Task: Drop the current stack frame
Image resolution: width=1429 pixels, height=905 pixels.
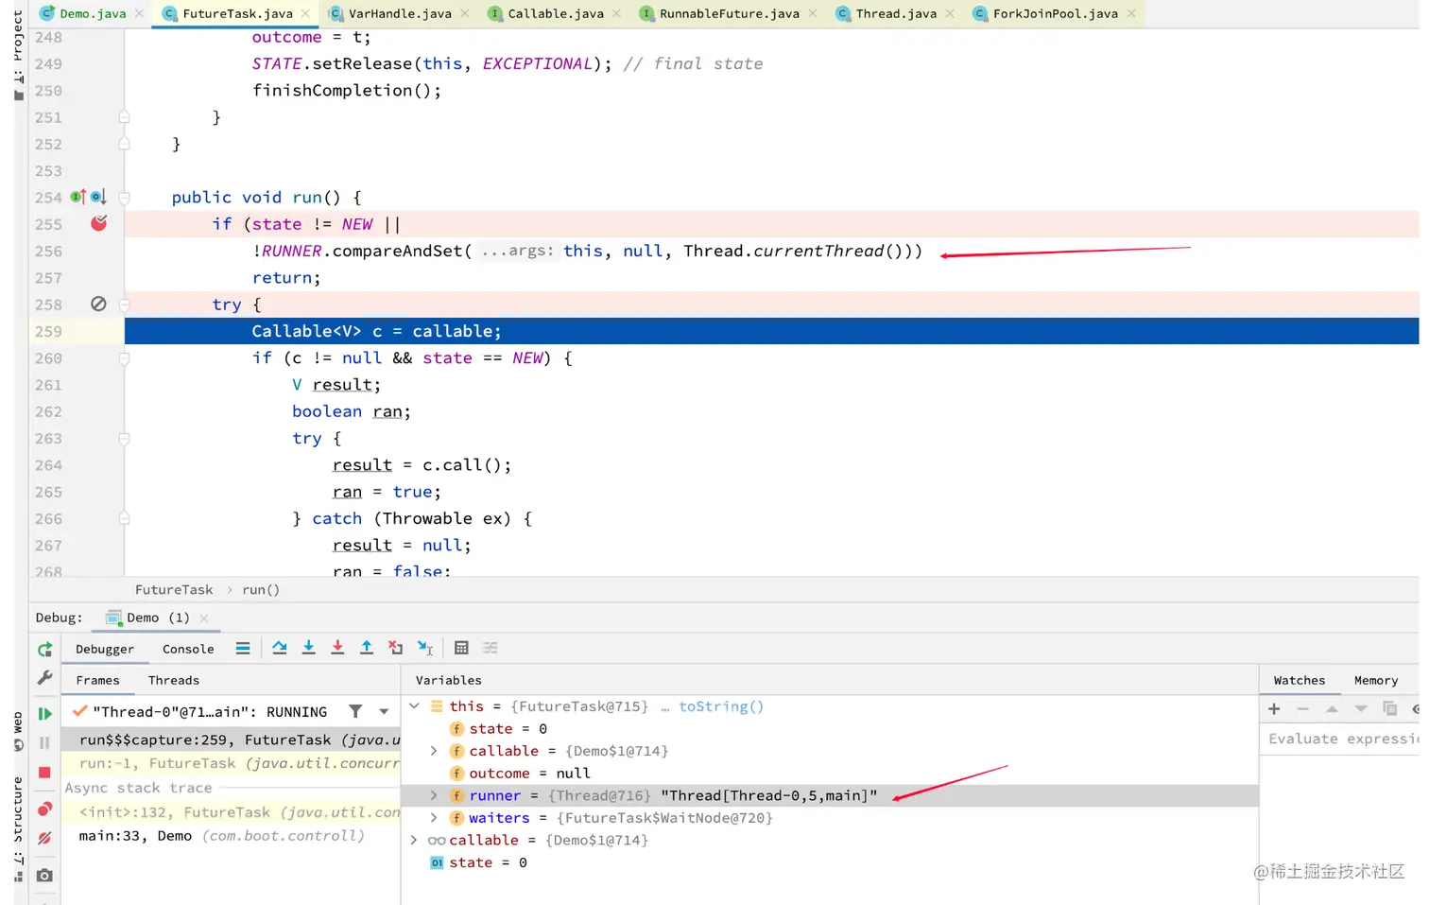Action: [396, 648]
